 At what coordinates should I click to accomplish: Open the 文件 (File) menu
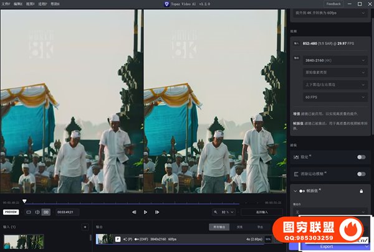[x=6, y=4]
